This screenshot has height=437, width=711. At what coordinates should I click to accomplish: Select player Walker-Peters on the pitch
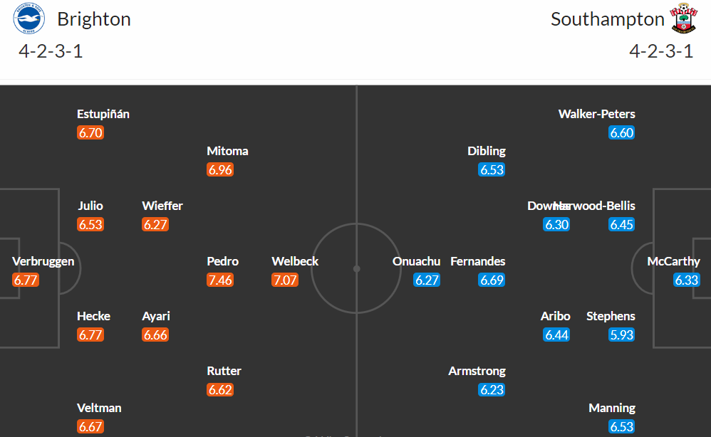596,114
